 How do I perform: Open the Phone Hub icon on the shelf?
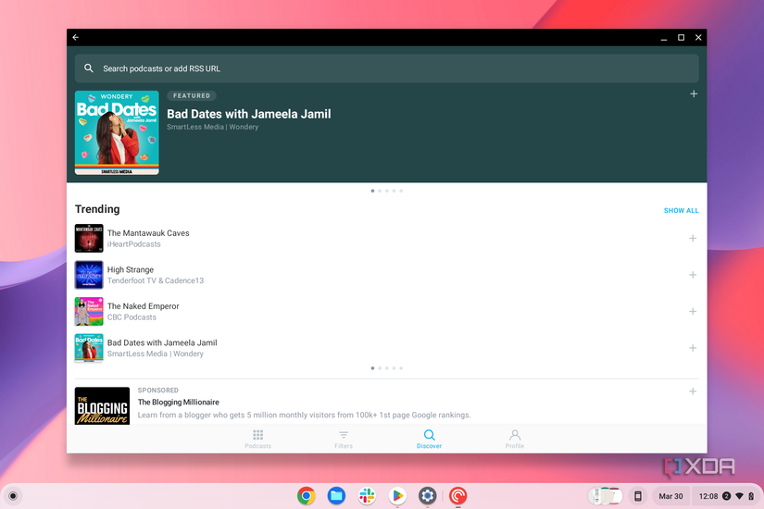[637, 496]
